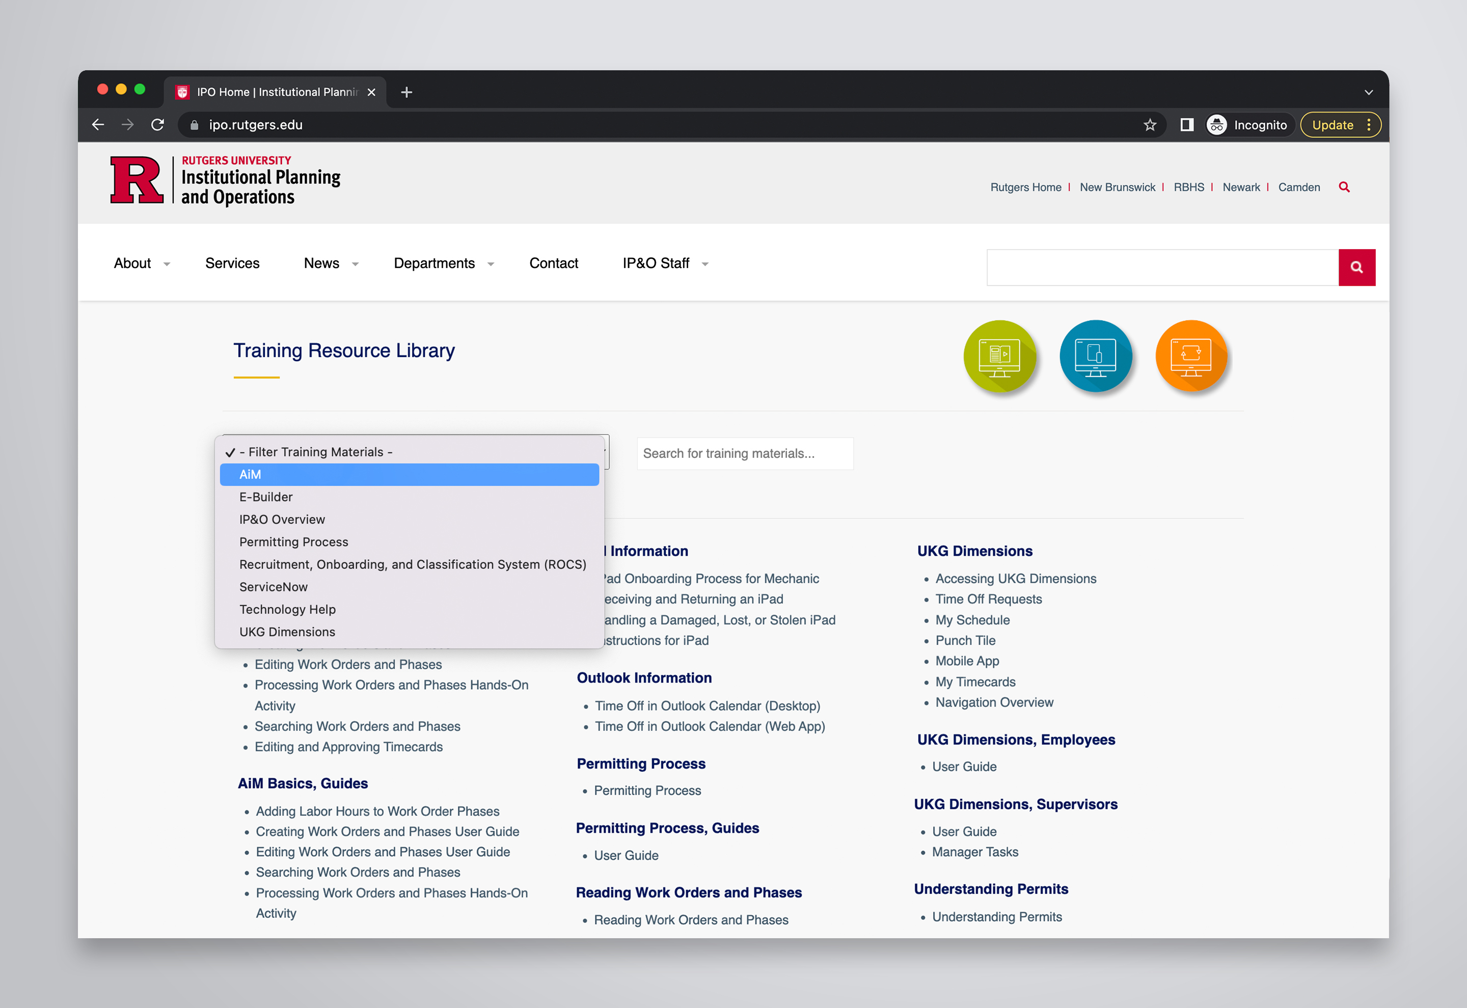
Task: Click the green book-guide circle icon
Action: click(1000, 356)
